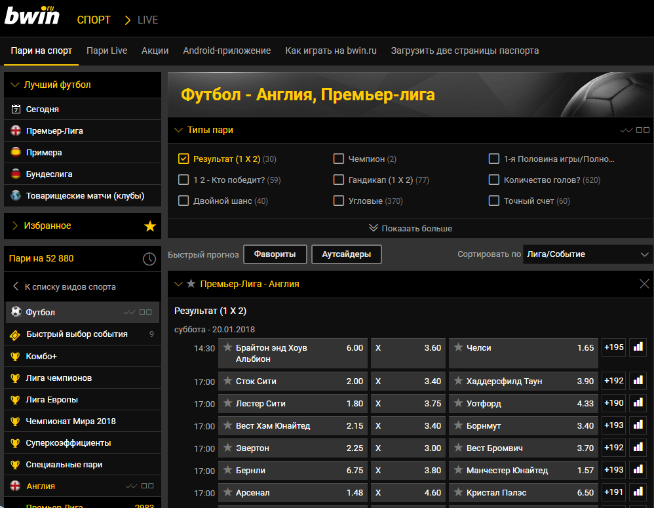Viewport: 654px width, 508px height.
Task: Open the Акции tab
Action: coord(155,51)
